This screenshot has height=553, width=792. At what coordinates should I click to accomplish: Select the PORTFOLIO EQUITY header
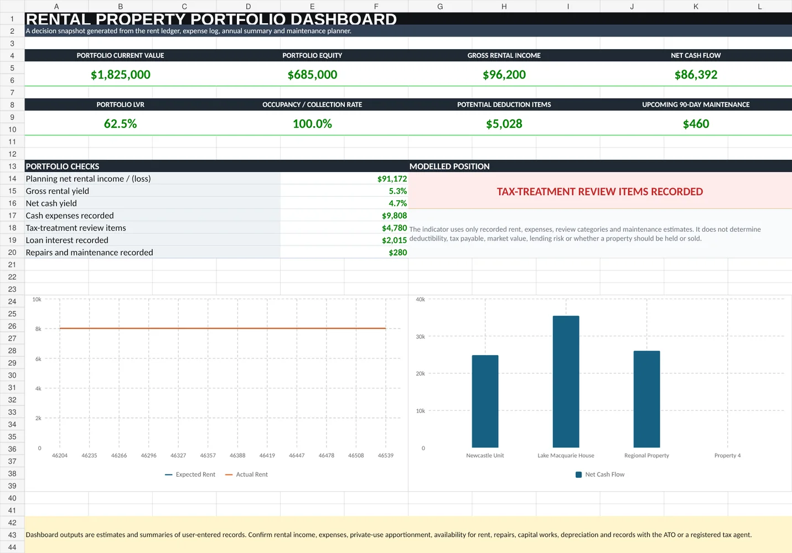(x=312, y=55)
